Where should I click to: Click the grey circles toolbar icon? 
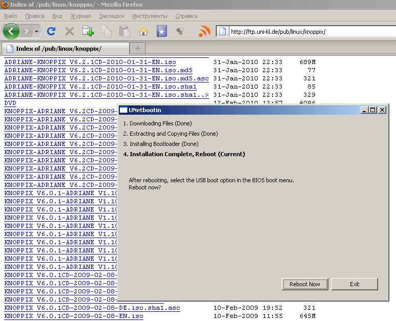click(x=180, y=31)
